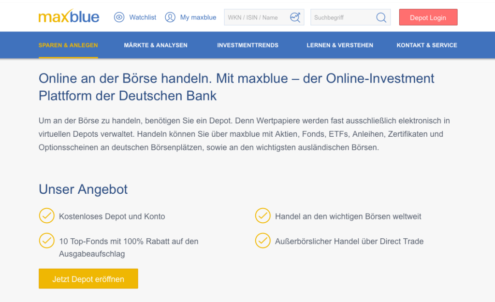Image resolution: width=495 pixels, height=302 pixels.
Task: Focus the WKN / ISIN / Name field
Action: tap(264, 17)
